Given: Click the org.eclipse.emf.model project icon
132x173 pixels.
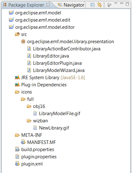Looking at the screenshot, I should 11,13.
